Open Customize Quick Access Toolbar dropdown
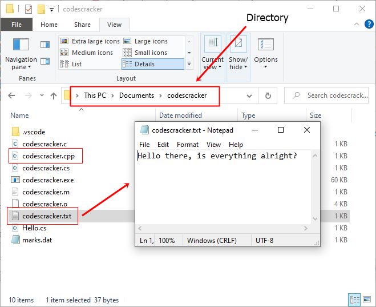 click(x=51, y=10)
